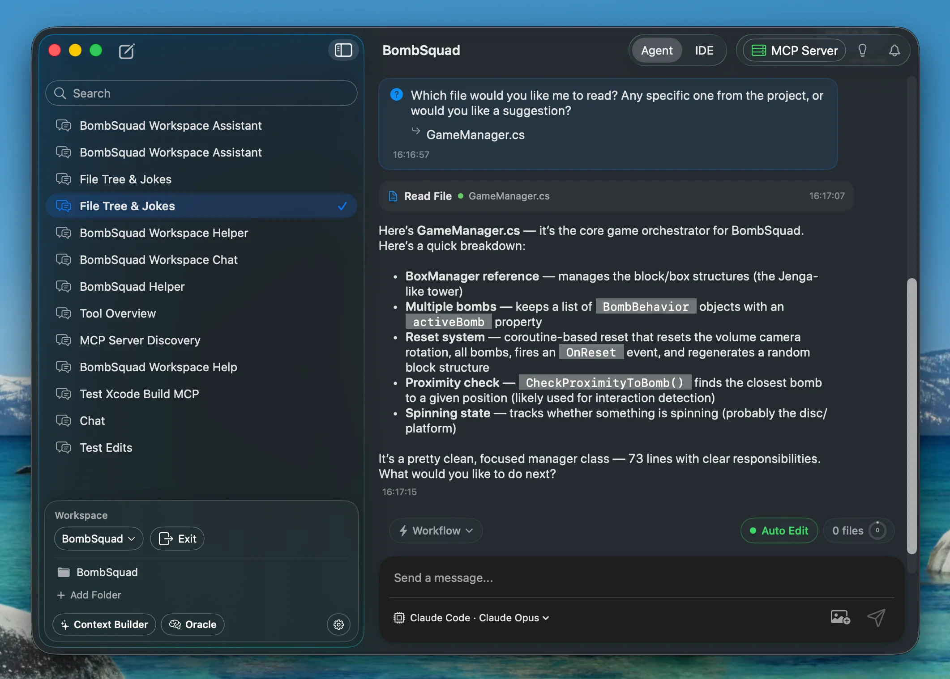Click chat icon beside Tool Overview
Viewport: 950px width, 679px height.
(64, 313)
